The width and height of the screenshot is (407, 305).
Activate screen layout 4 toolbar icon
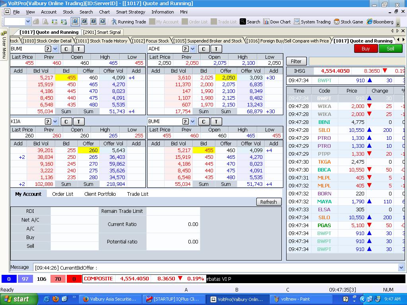click(x=103, y=21)
